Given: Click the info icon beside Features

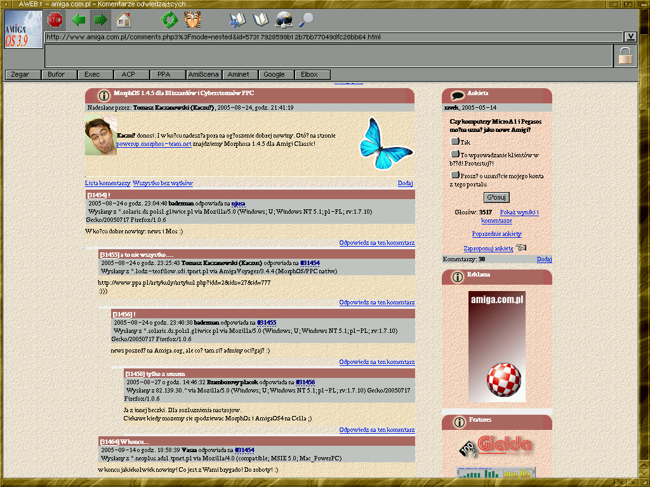Looking at the screenshot, I should [459, 422].
